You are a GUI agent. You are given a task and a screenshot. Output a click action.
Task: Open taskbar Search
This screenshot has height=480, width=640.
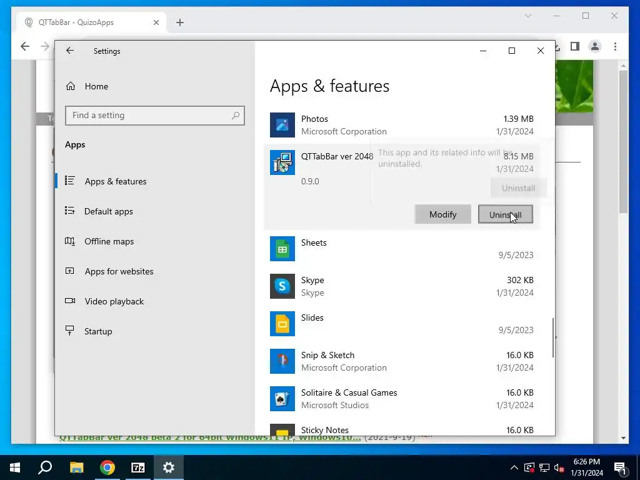coord(45,467)
